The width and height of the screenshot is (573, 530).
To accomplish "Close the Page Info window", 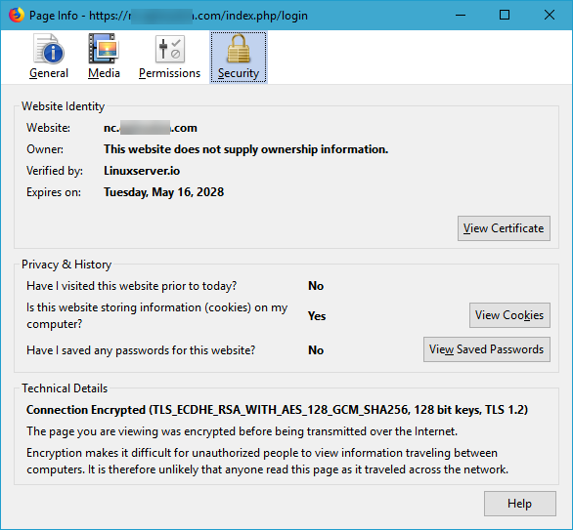I will (x=550, y=16).
